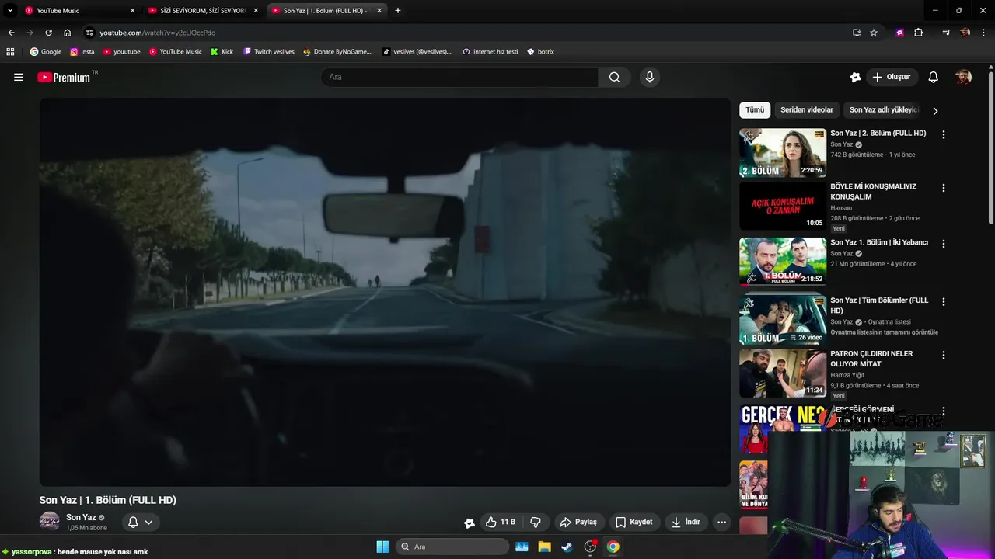
Task: Switch to SİZİ SEVİYORUM browser tab
Action: point(202,11)
